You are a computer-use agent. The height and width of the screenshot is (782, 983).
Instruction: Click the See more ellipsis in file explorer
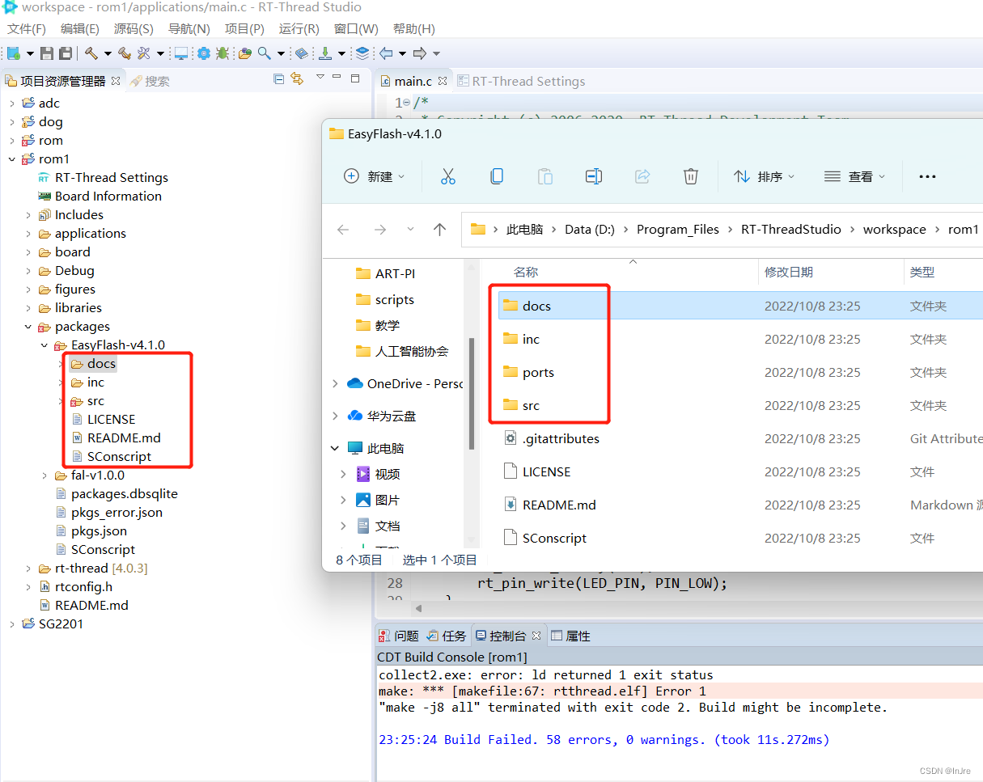928,176
